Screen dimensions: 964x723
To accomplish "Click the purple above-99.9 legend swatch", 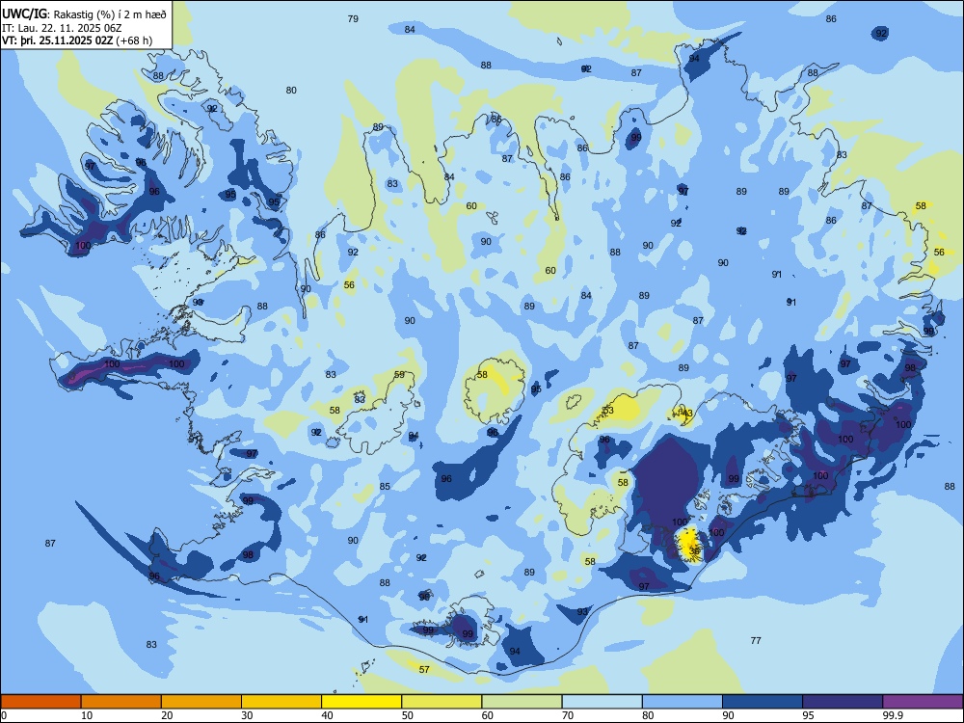I will point(923,702).
